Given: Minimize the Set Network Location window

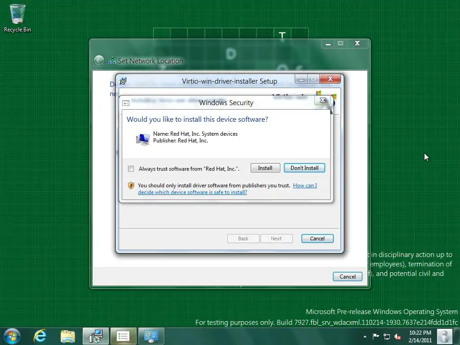Looking at the screenshot, I should [x=328, y=44].
